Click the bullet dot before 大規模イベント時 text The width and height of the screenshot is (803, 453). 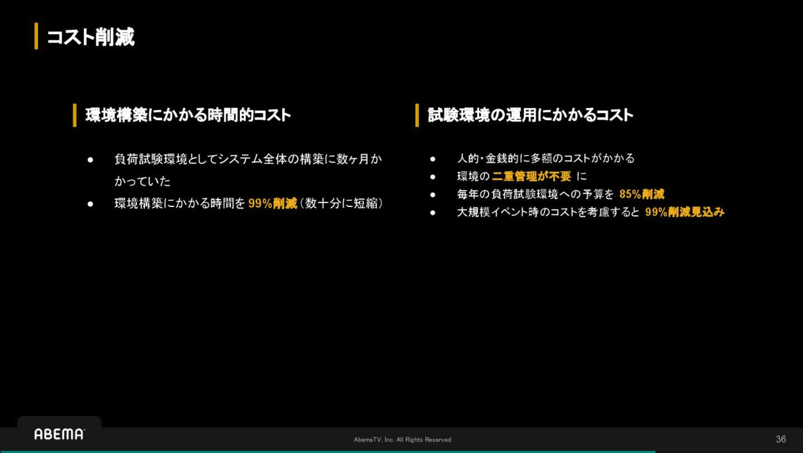coord(433,213)
